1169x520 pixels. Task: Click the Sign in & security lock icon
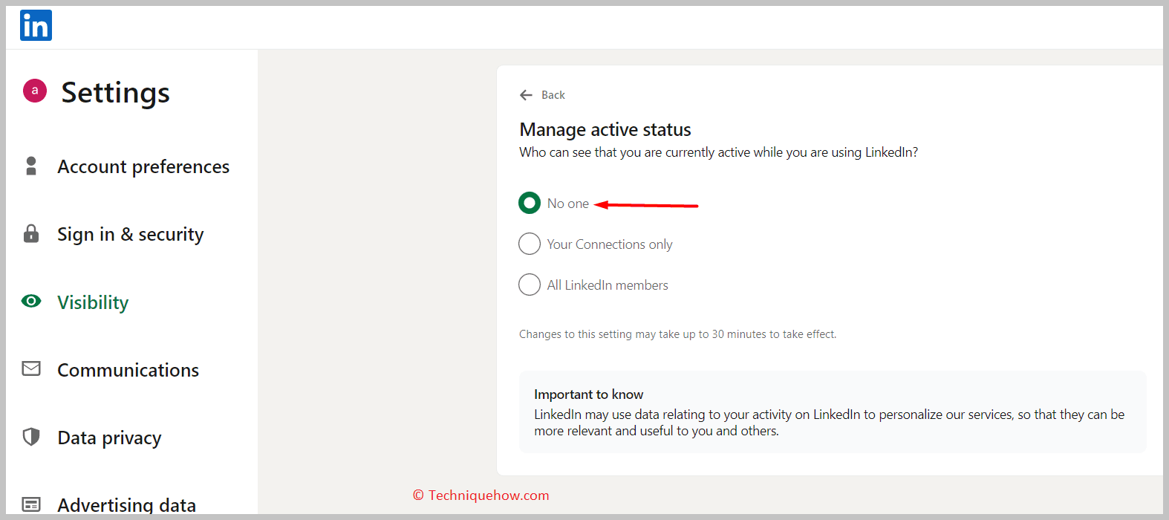point(31,233)
